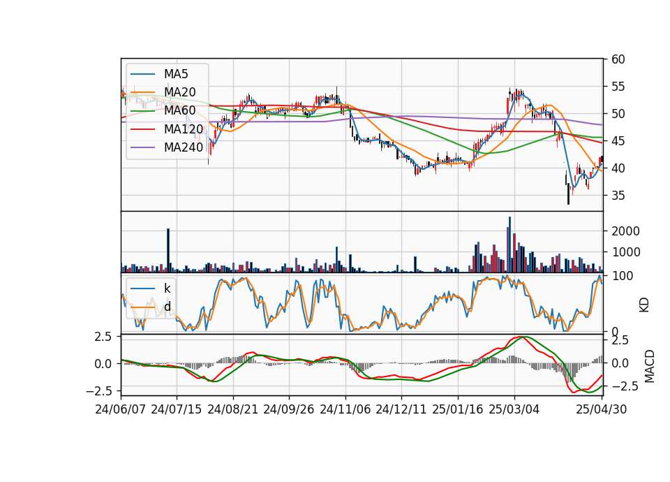The width and height of the screenshot is (670, 482).
Task: Click the MA60 legend label
Action: pyautogui.click(x=179, y=110)
